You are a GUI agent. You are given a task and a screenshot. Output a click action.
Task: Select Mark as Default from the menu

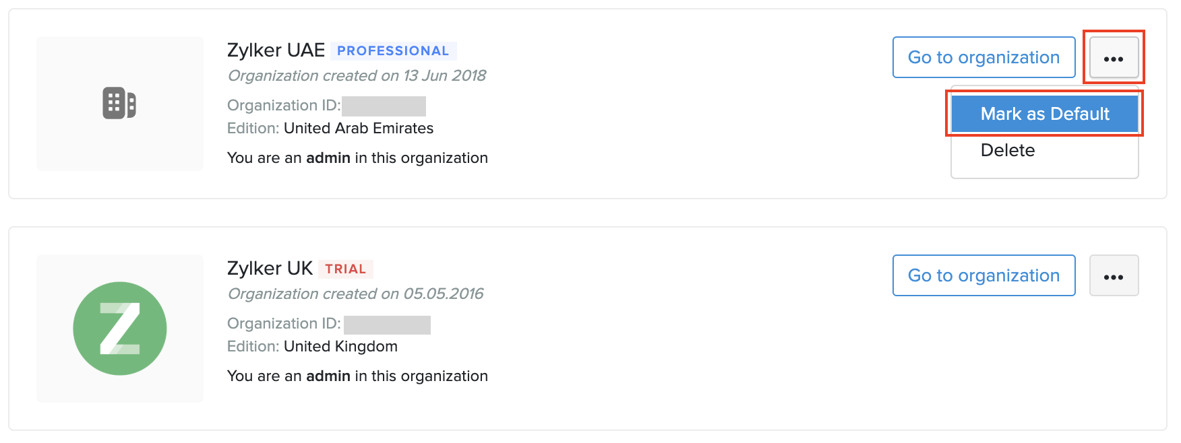click(x=1044, y=114)
